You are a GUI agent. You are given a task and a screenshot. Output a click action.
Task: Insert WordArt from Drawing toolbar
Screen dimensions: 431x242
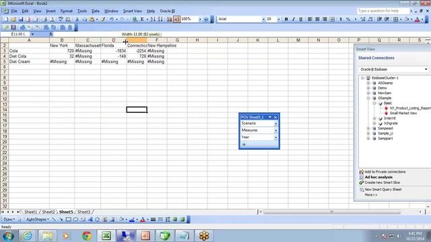coord(90,219)
